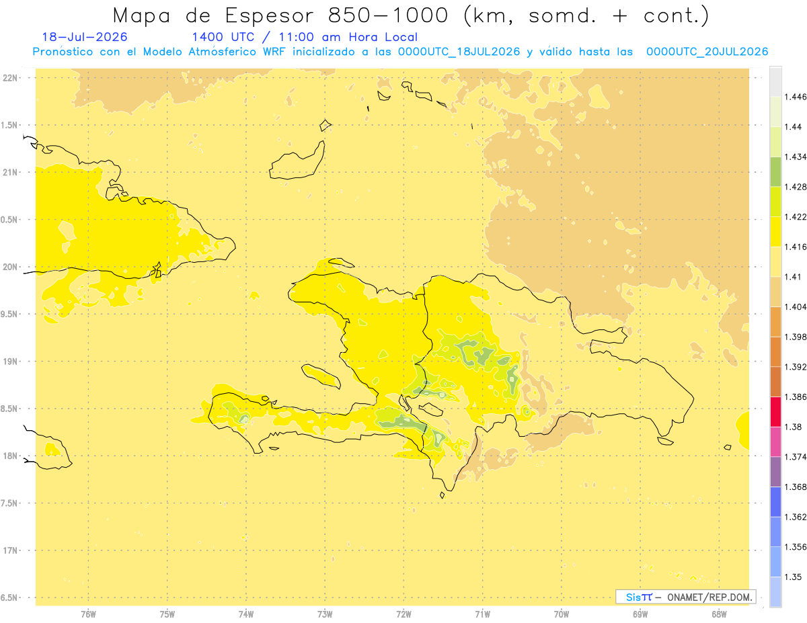Image resolution: width=807 pixels, height=623 pixels.
Task: Click the legend value 1.422
Action: tap(796, 217)
